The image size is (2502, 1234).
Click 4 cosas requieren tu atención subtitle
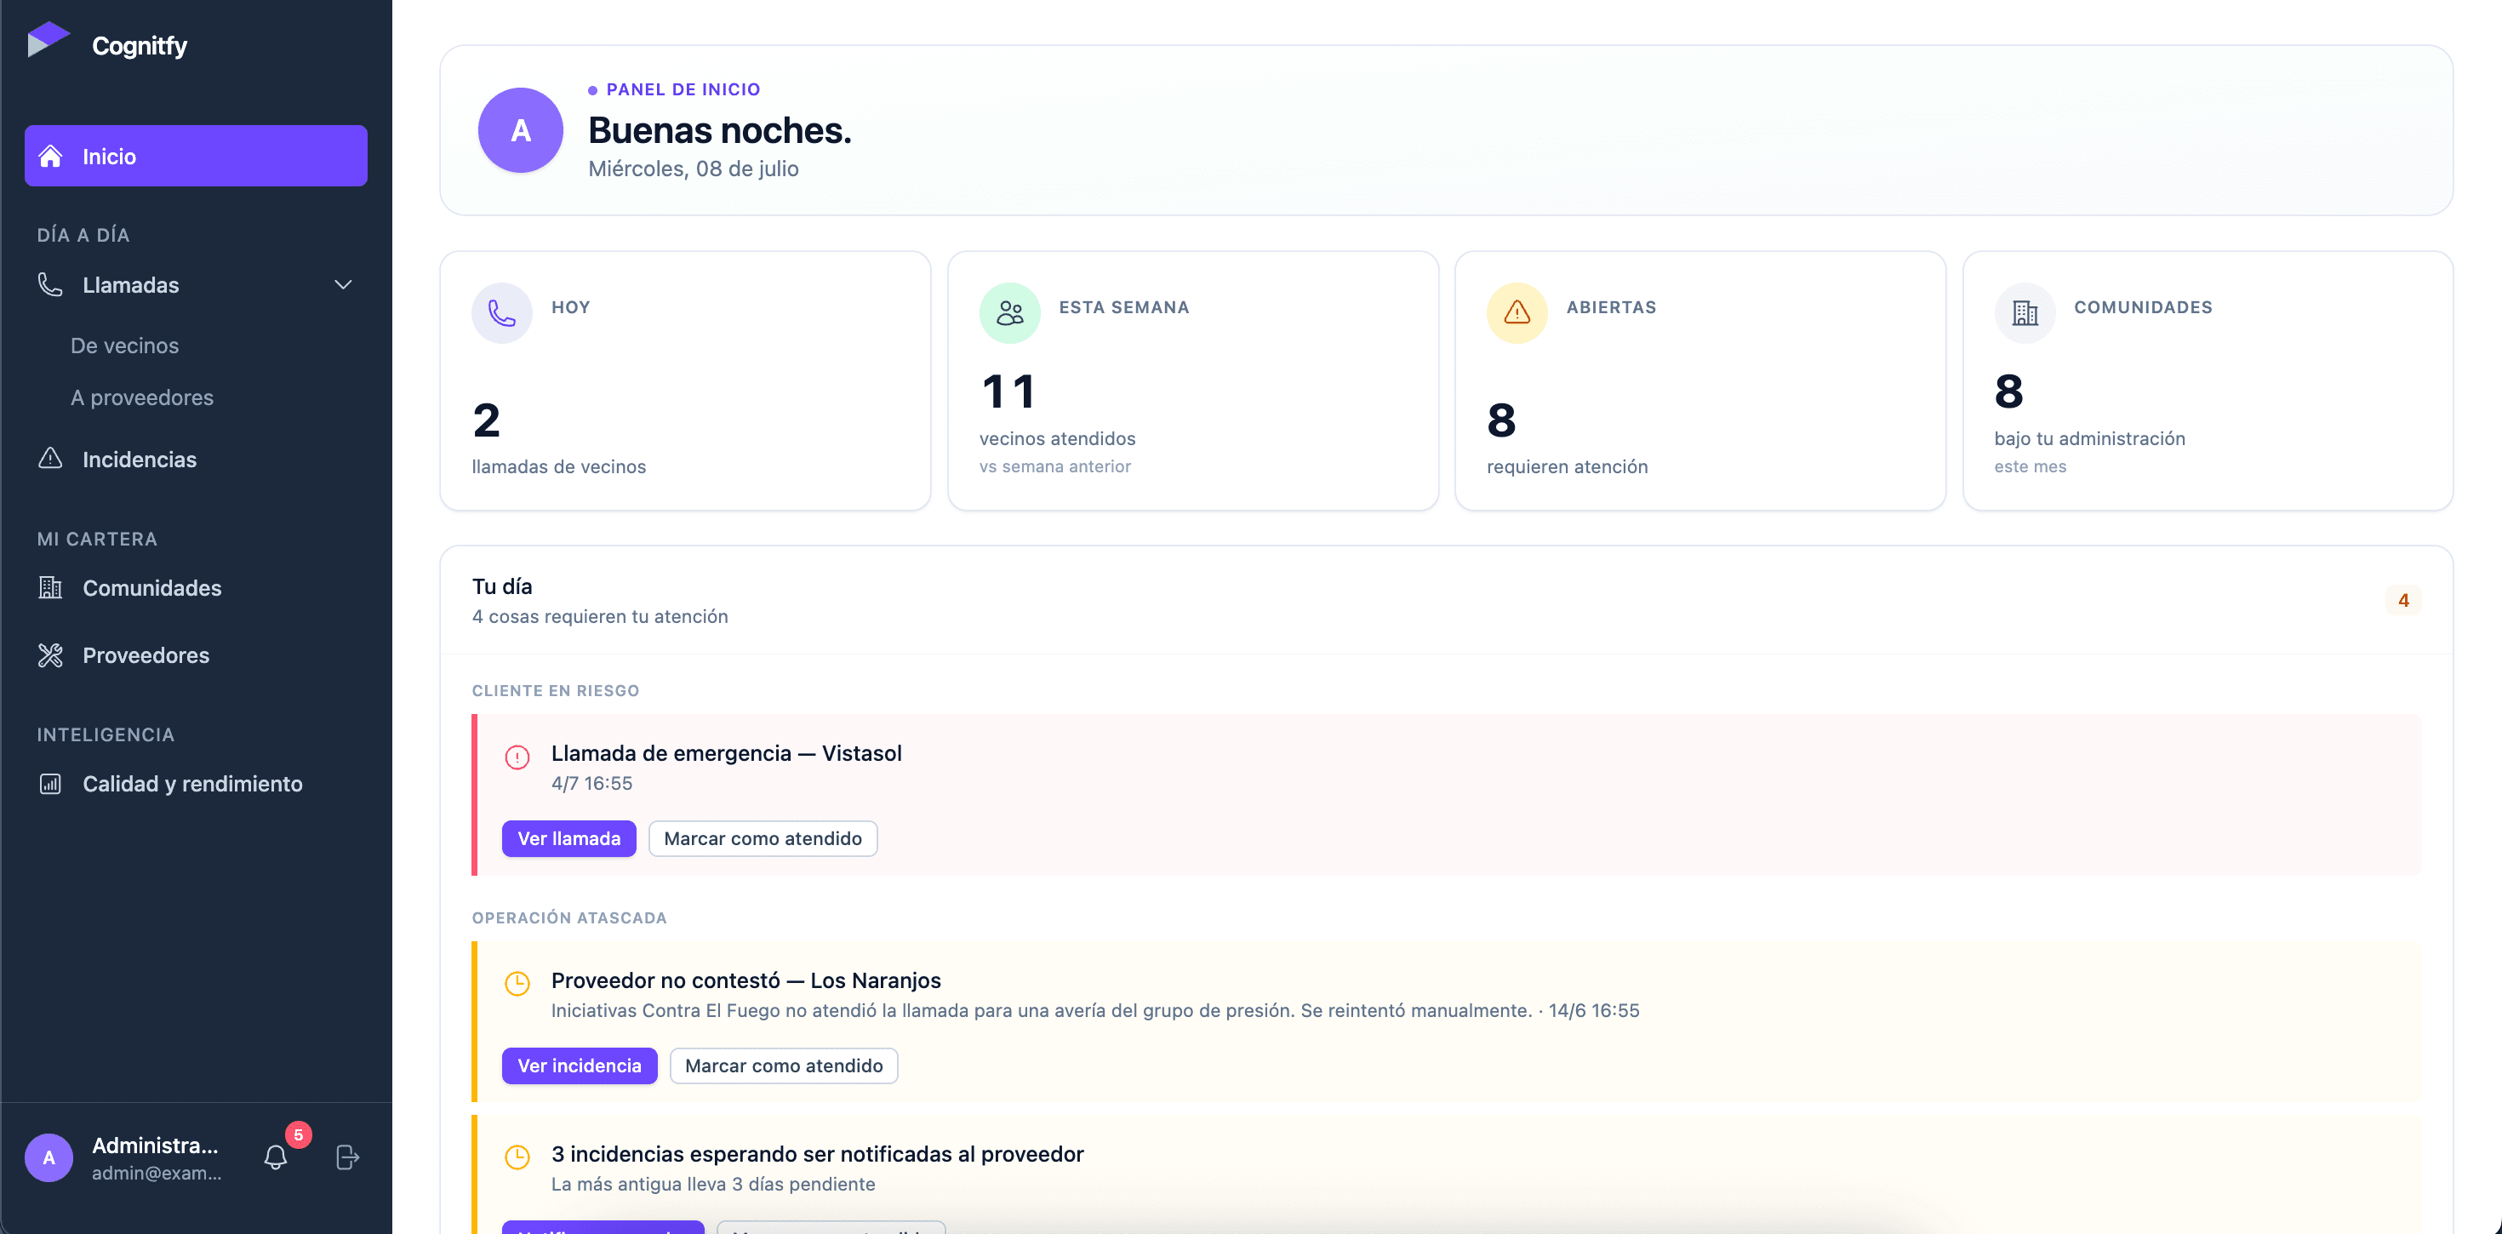(600, 616)
